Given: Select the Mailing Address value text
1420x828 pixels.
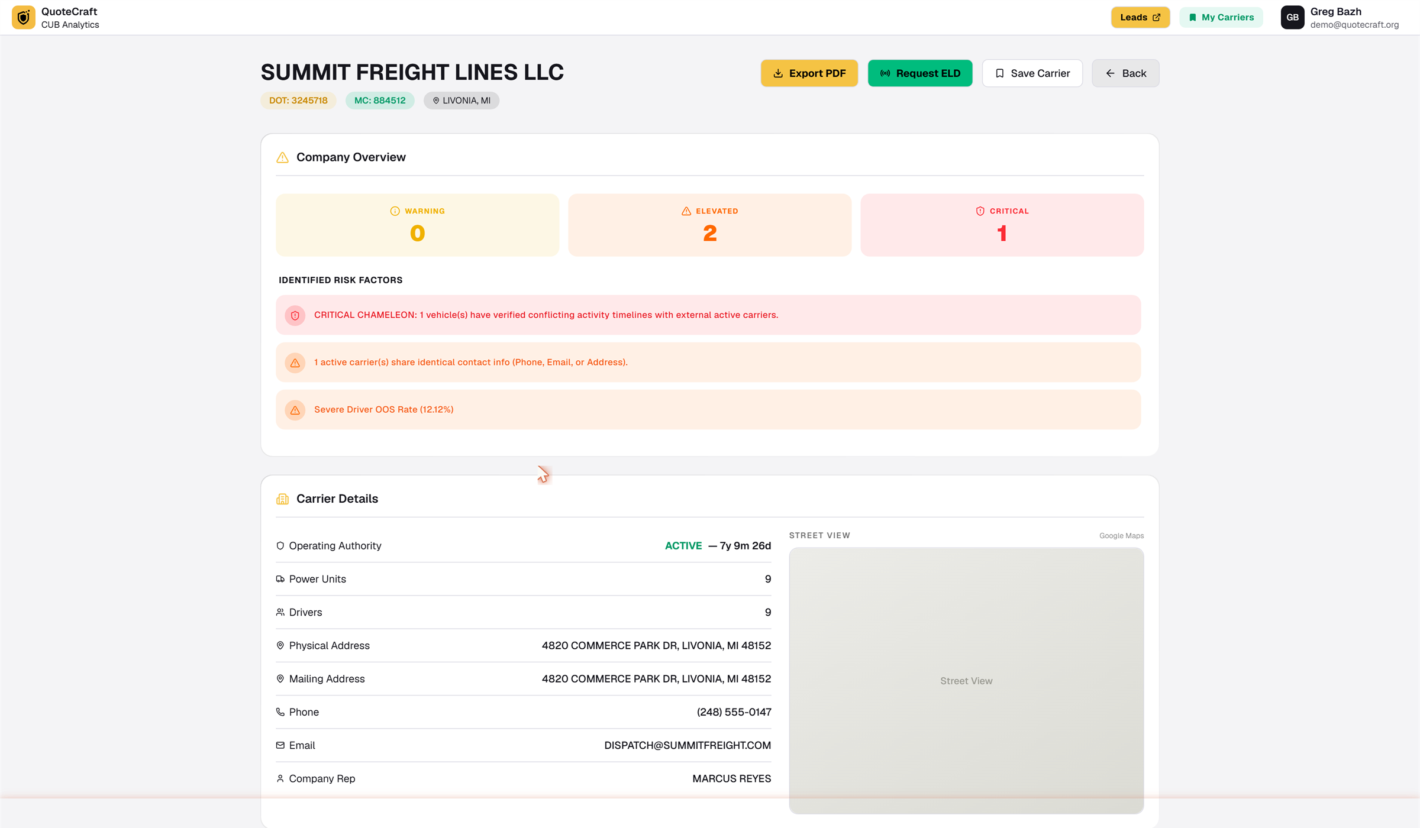Looking at the screenshot, I should pos(656,679).
